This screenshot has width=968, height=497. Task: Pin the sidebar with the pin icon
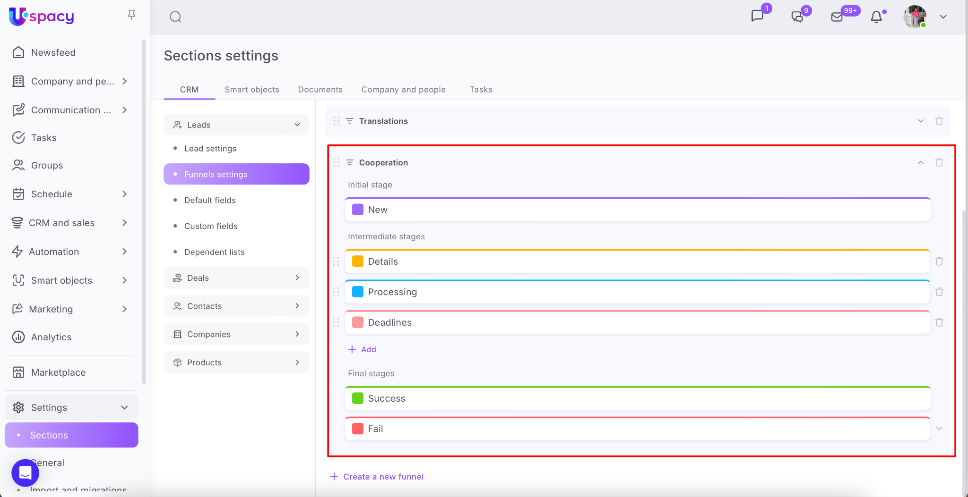coord(132,16)
